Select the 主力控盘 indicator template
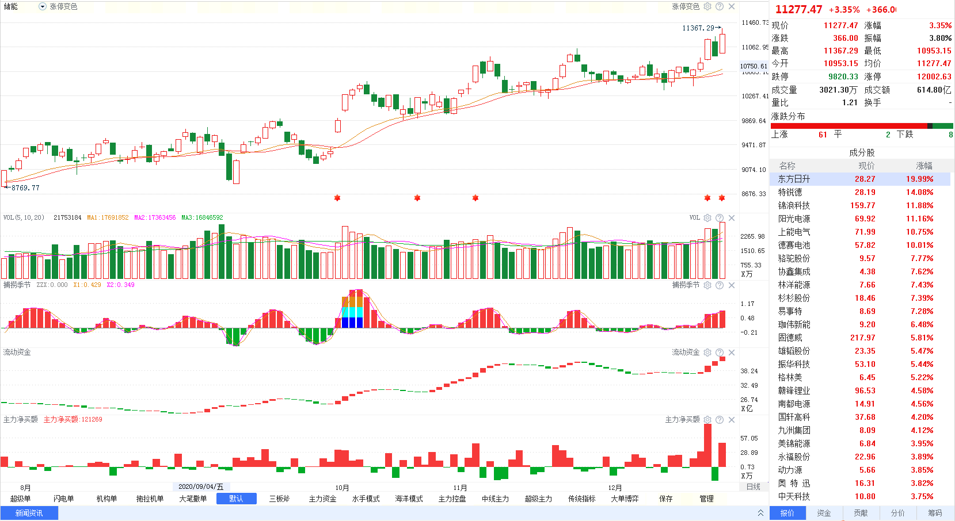955x521 pixels. pyautogui.click(x=452, y=499)
